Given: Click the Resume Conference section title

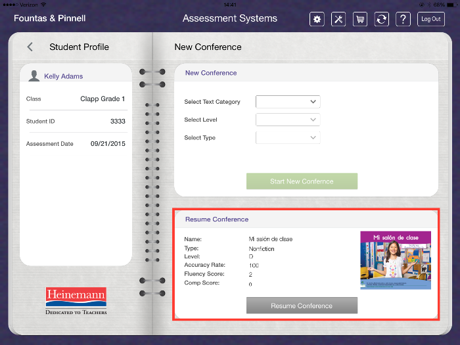Looking at the screenshot, I should 217,219.
